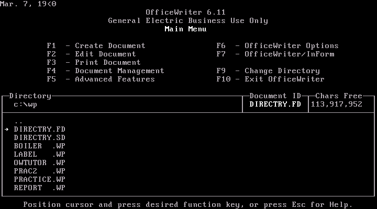Click the selection arrow beside DIRECTRY.FD
The image size is (377, 209).
(x=6, y=130)
